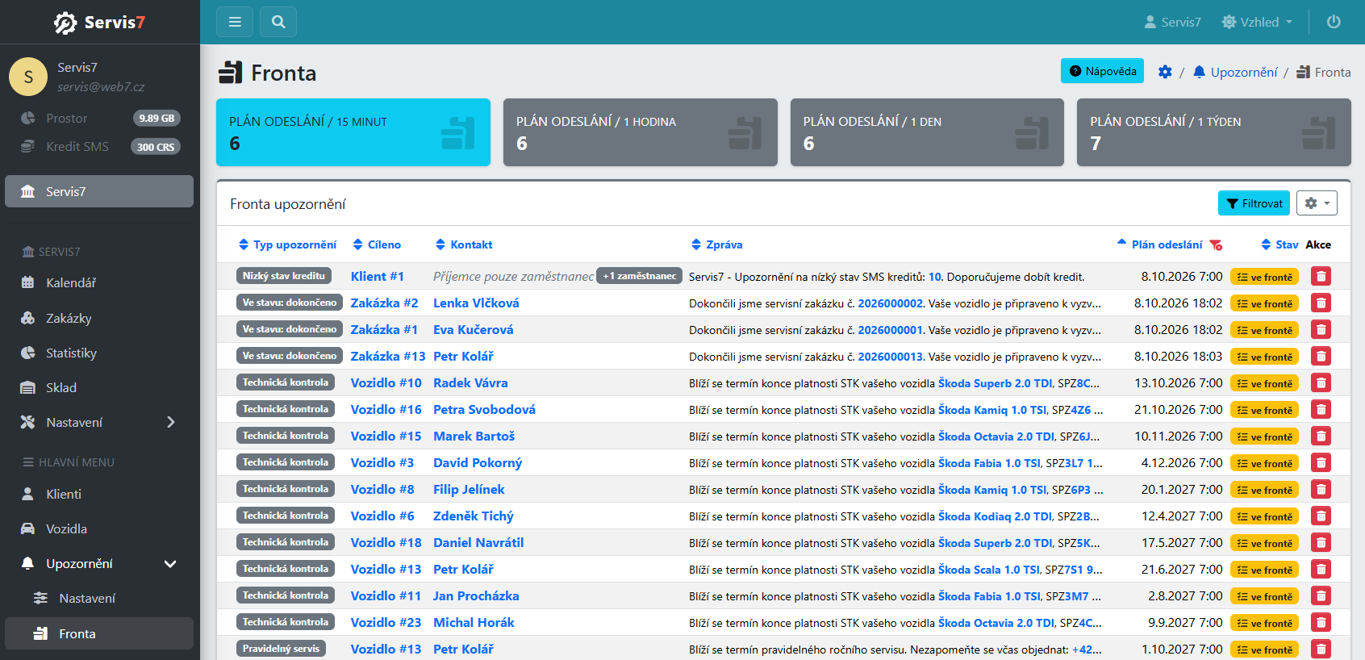The width and height of the screenshot is (1365, 660).
Task: Select the Plán odeslání 15 minut card
Action: 353,132
